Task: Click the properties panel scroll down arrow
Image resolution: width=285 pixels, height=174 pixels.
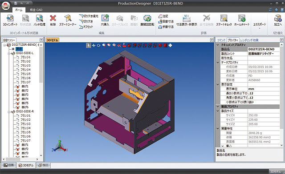Action: [281, 145]
